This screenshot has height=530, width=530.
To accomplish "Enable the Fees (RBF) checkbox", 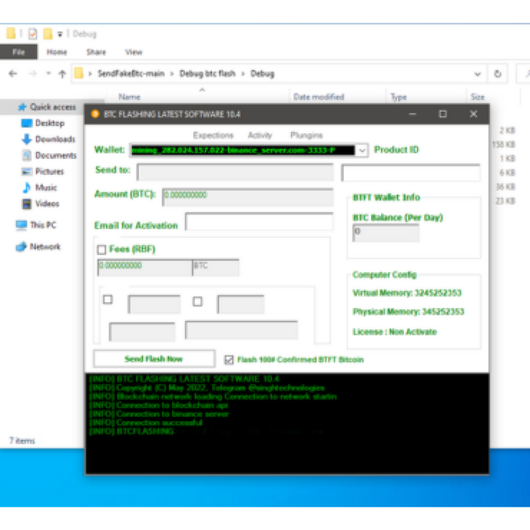I will [x=101, y=250].
